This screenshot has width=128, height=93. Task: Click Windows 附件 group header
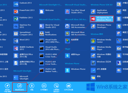(x=97, y=34)
